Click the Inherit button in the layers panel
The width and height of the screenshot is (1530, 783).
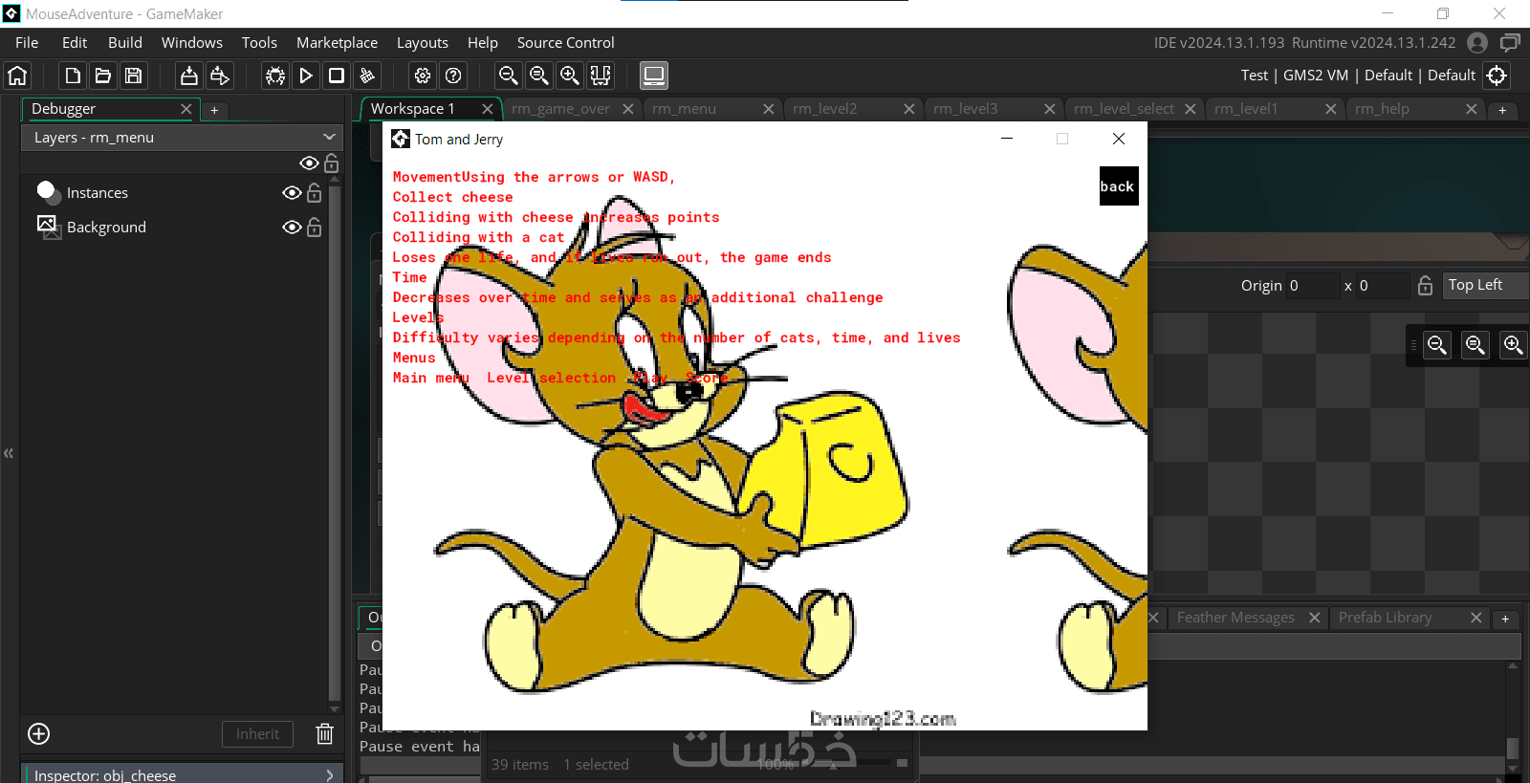[258, 734]
